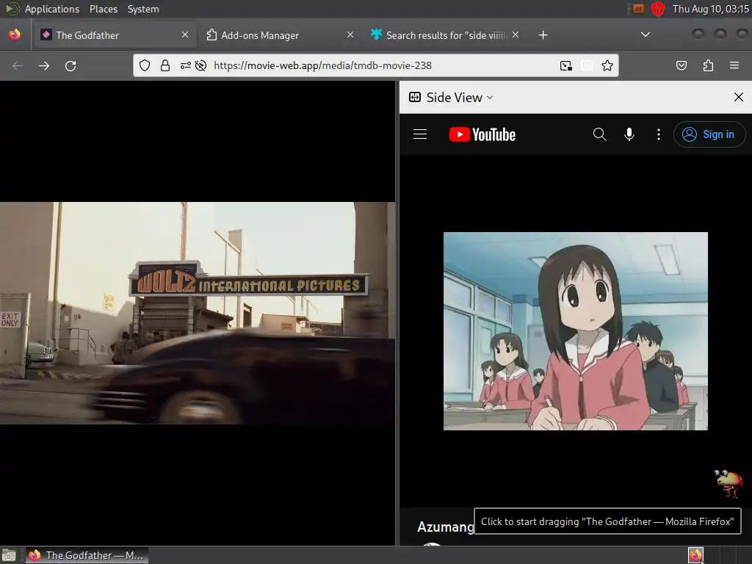
Task: Click The Godfather movie video
Action: click(x=198, y=313)
